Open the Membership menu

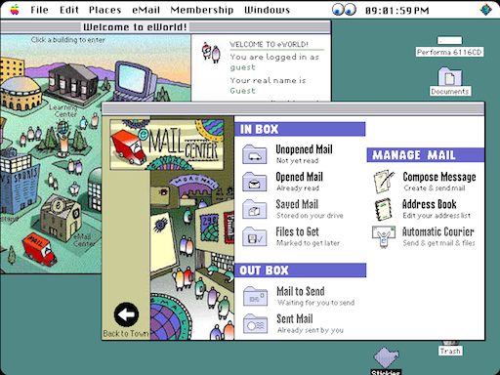click(202, 10)
